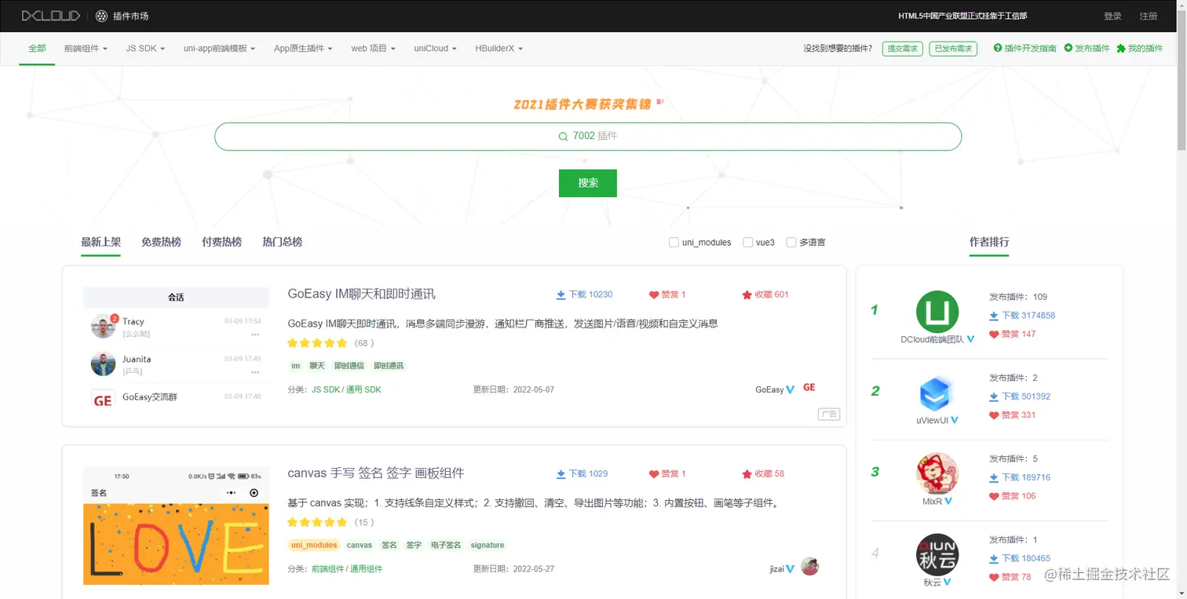Click the signature tag on canvas plugin
The height and width of the screenshot is (599, 1187).
click(x=488, y=546)
